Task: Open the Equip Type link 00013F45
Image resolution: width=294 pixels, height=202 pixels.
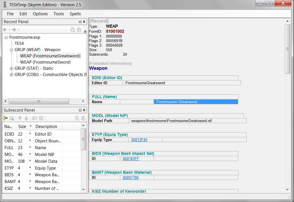Action: (139, 140)
